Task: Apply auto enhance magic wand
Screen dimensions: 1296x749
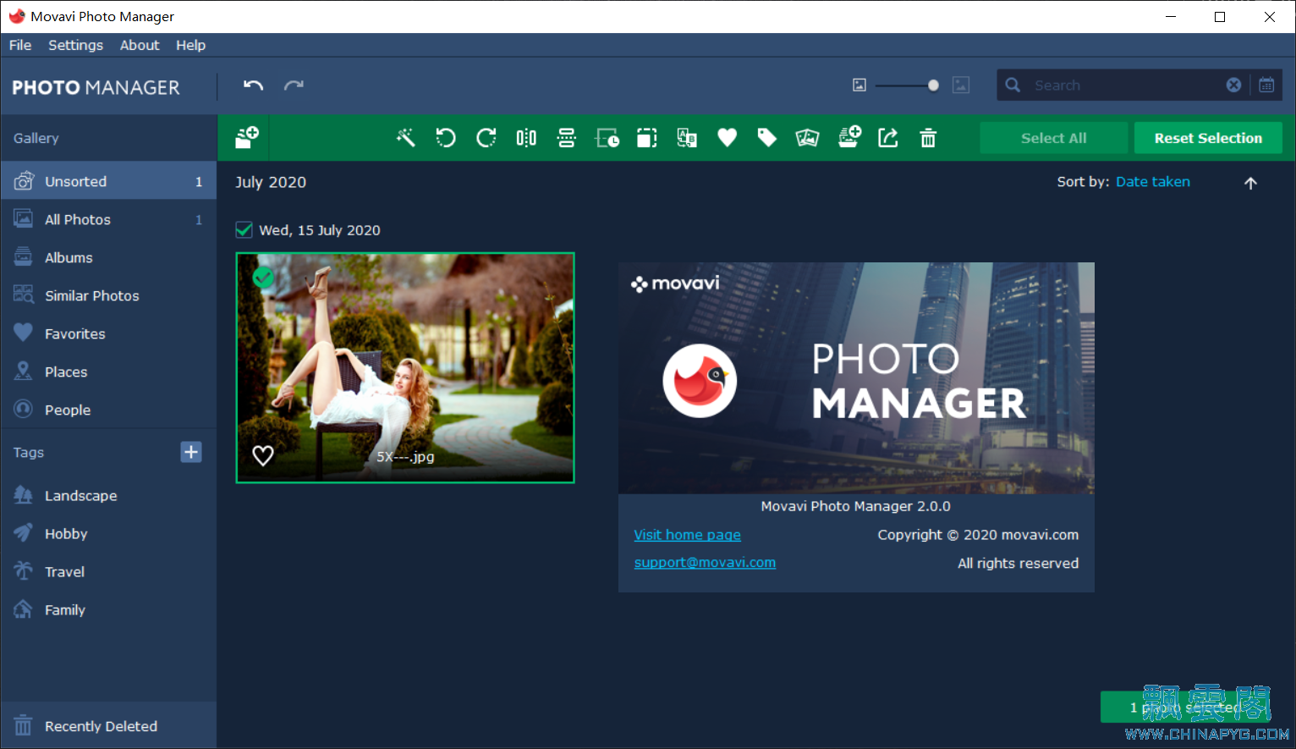Action: pyautogui.click(x=405, y=138)
